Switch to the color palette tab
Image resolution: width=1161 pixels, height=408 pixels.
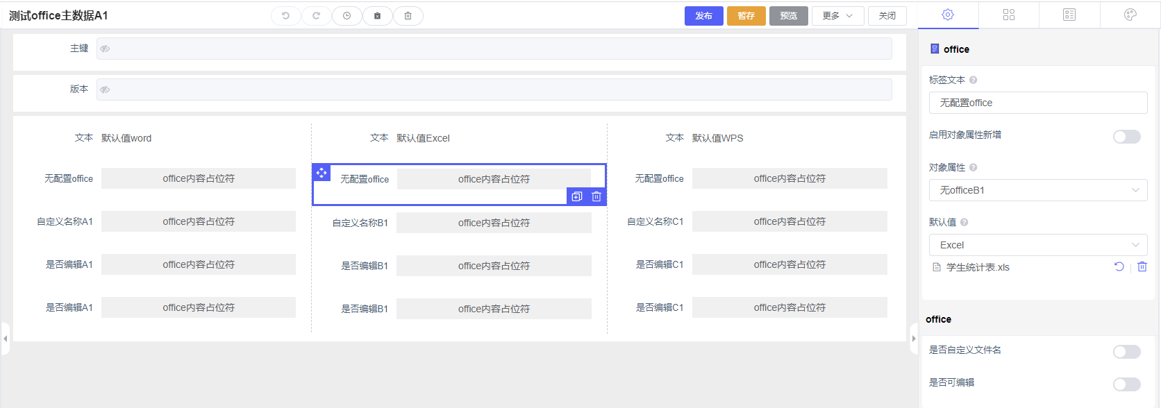[x=1130, y=15]
